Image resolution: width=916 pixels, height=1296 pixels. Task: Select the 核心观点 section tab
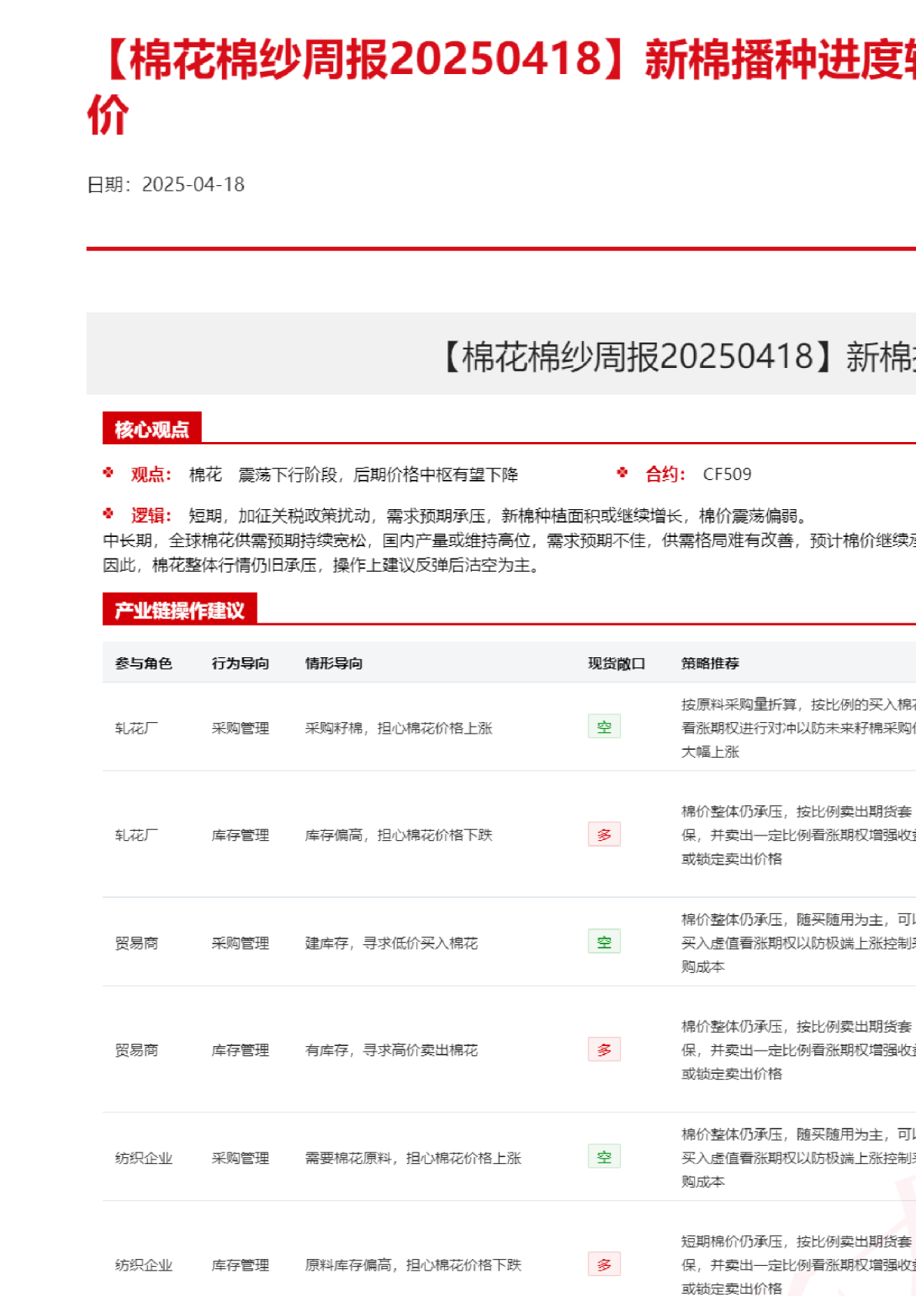pyautogui.click(x=152, y=429)
